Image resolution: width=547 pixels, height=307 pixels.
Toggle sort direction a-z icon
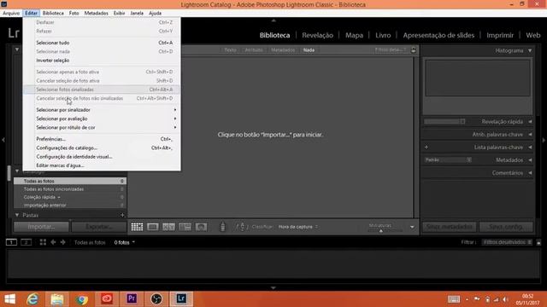(x=242, y=227)
